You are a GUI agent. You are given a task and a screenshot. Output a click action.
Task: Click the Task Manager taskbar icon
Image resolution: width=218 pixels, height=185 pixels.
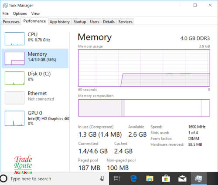click(198, 178)
